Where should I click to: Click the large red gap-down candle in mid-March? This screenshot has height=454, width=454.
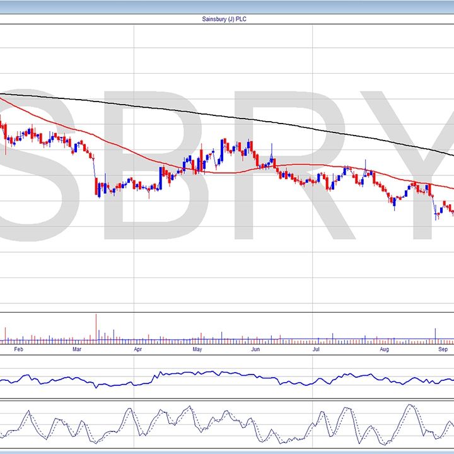pos(96,187)
